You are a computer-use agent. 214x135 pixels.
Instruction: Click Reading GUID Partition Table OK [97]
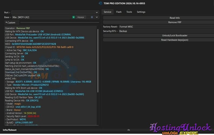(24, 97)
